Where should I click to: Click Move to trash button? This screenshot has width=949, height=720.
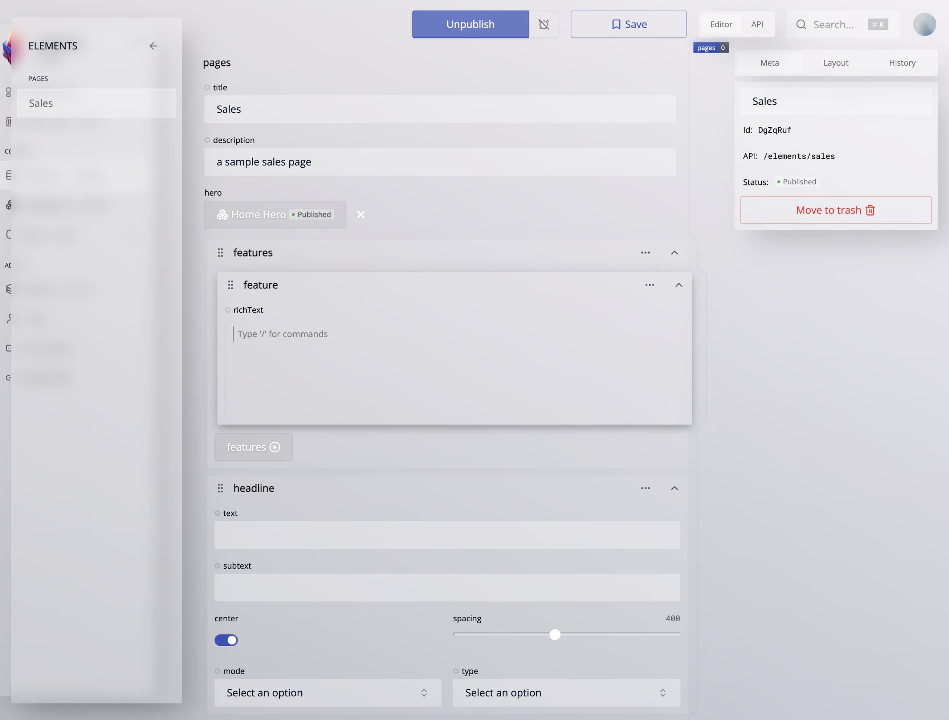coord(835,209)
